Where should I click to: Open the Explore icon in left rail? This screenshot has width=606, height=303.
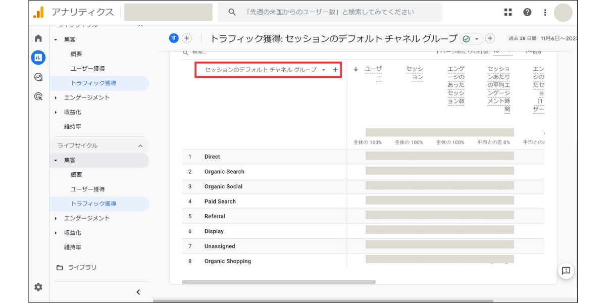click(x=38, y=77)
